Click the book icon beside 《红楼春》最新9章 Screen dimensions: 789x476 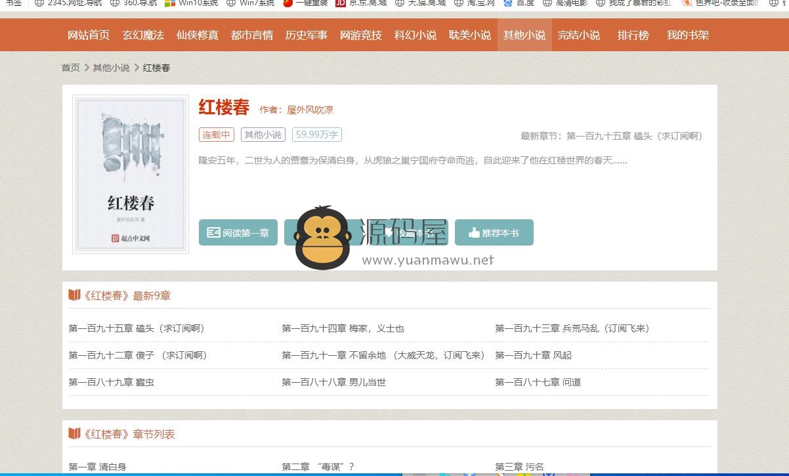click(x=74, y=295)
